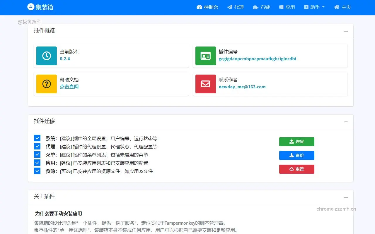Click the ID card icon beside 插件编号
Image resolution: width=375 pixels, height=234 pixels.
[x=205, y=56]
